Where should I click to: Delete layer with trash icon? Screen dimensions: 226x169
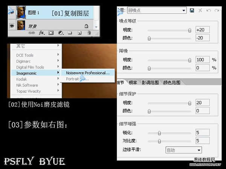89,33
